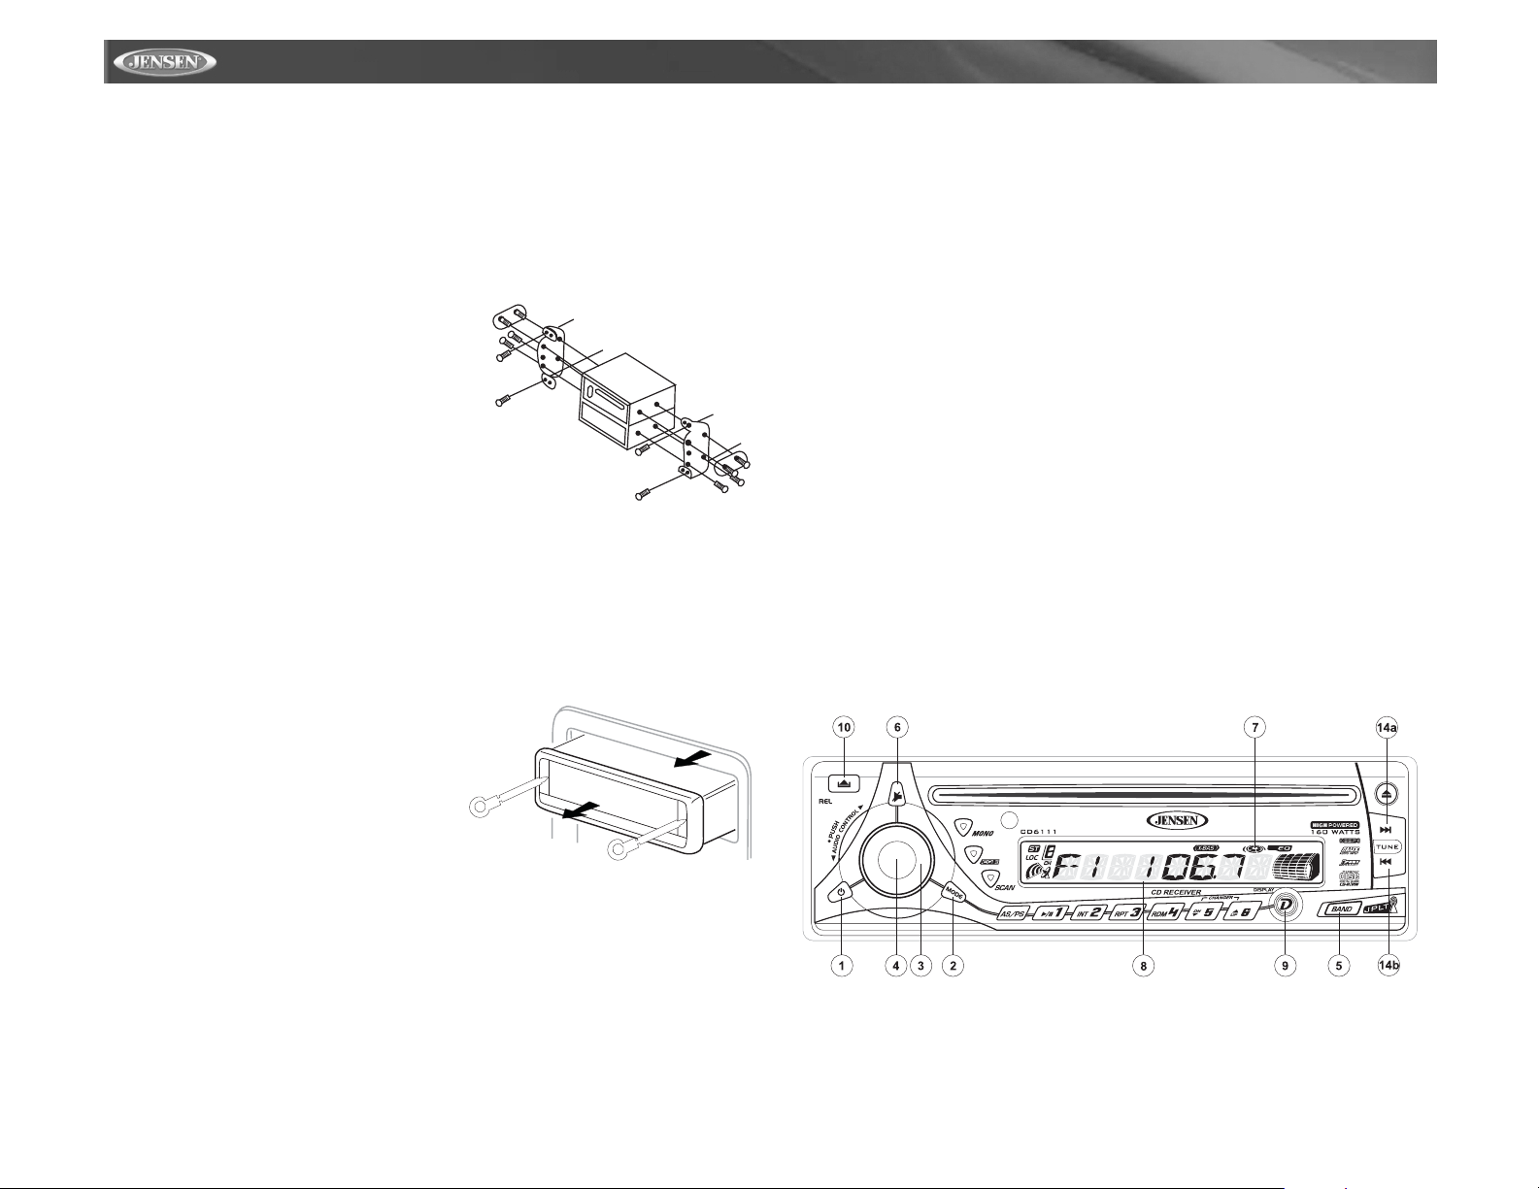Click the CD eject button
This screenshot has height=1189, width=1539.
(1388, 793)
